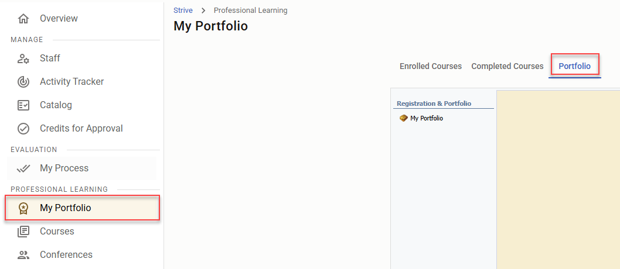Open the Completed Courses tab
Viewport: 620px width, 269px height.
[x=507, y=66]
